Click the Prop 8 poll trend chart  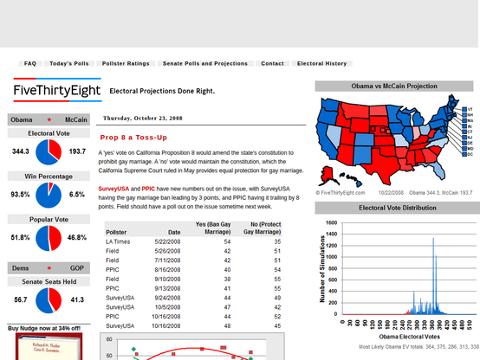tap(192, 346)
